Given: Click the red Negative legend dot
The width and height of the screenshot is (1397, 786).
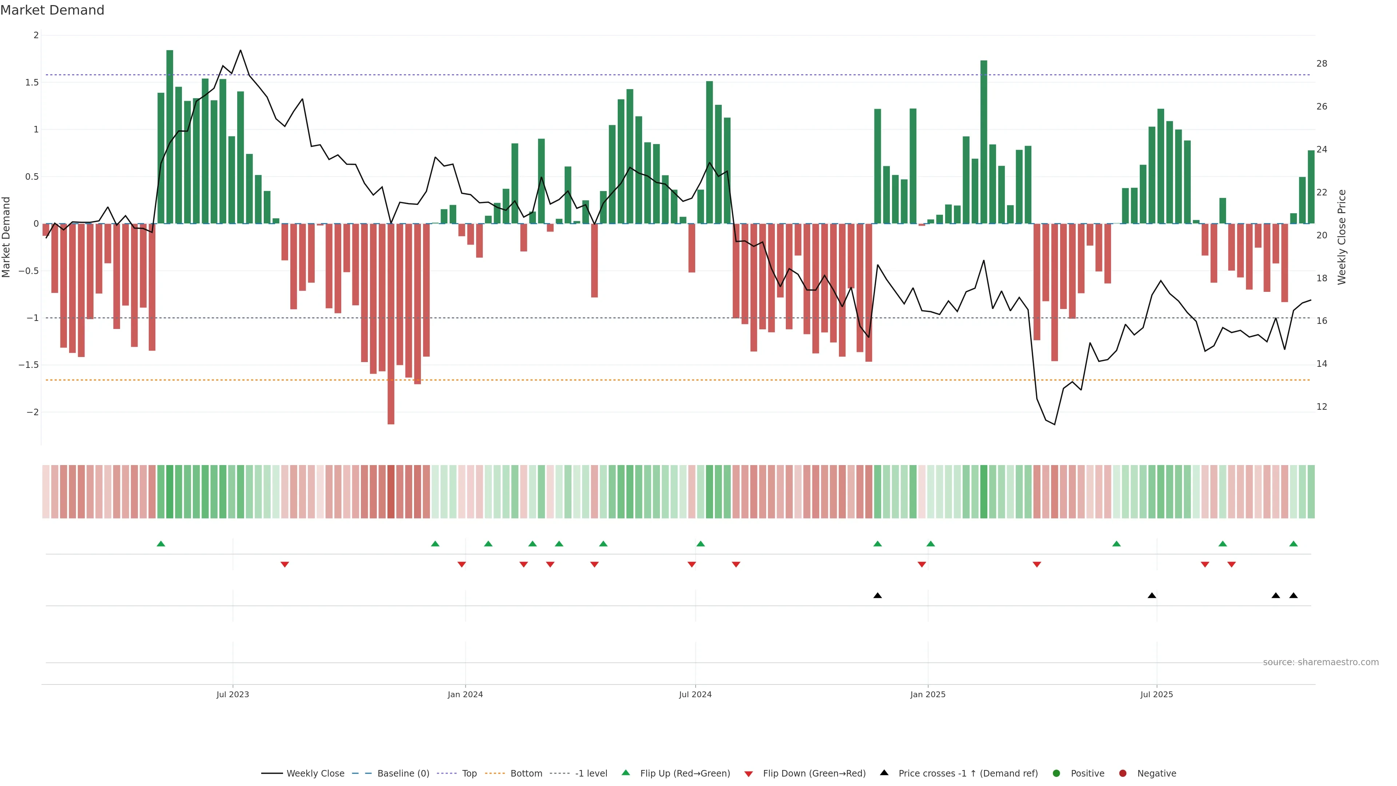Looking at the screenshot, I should click(1123, 774).
